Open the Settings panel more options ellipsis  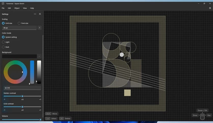[35, 14]
